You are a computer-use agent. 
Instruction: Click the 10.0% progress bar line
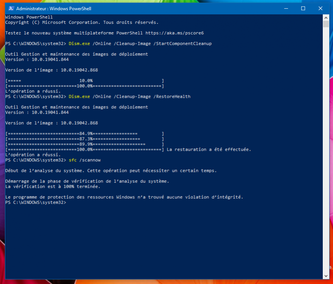[x=84, y=81]
